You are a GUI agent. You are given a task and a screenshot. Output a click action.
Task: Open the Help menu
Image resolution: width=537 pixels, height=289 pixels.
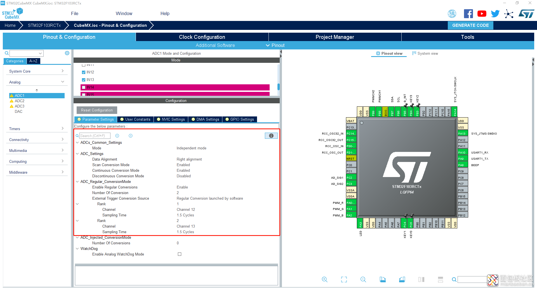pos(165,13)
